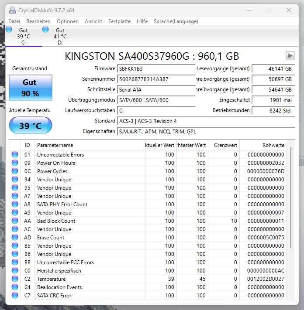Open the Datei menu
304x310 pixels.
click(x=14, y=21)
